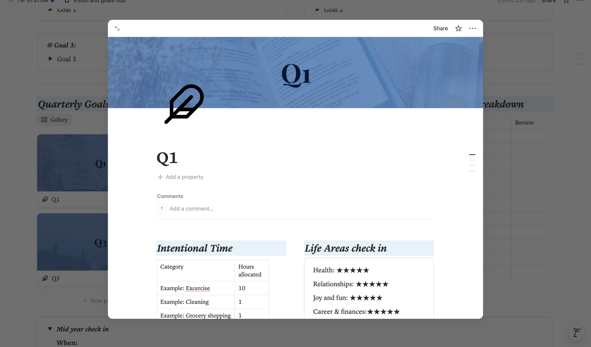Favorite the Q1 page with star icon

click(x=458, y=29)
